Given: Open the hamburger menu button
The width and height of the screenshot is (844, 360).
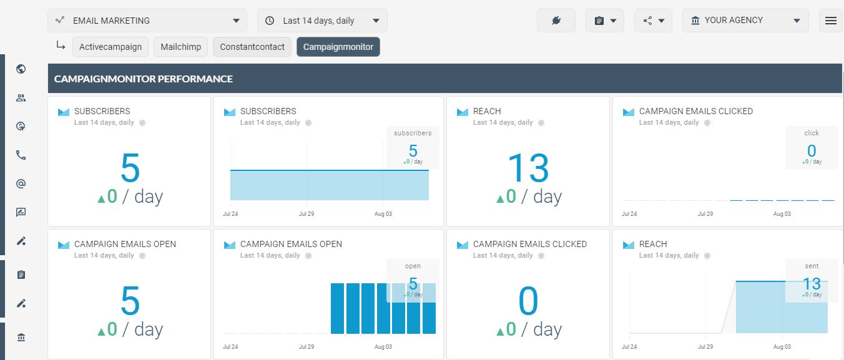Looking at the screenshot, I should [x=830, y=21].
